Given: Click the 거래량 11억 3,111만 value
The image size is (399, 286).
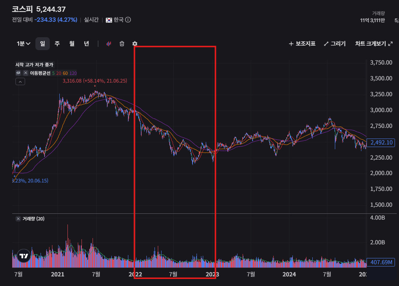Looking at the screenshot, I should 372,20.
